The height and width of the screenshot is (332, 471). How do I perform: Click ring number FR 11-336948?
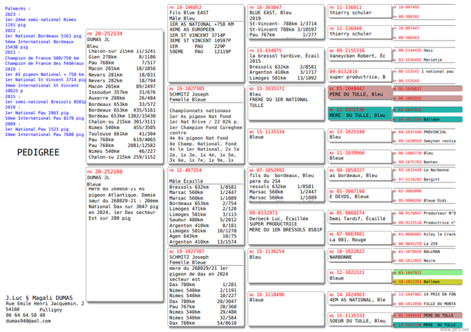tap(346, 29)
